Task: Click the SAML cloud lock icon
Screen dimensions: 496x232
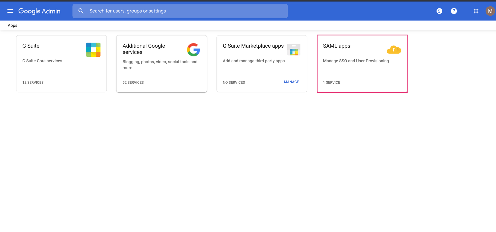Action: (394, 50)
